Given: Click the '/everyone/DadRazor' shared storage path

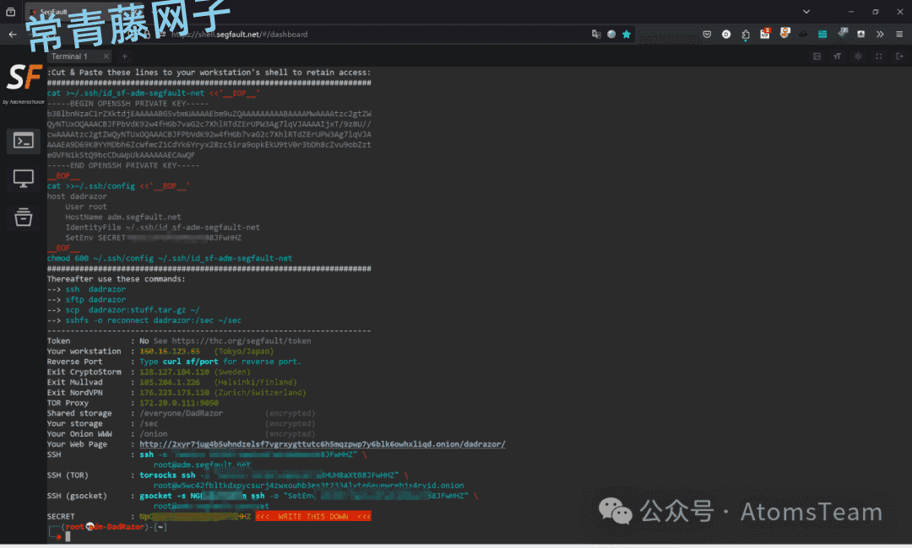Looking at the screenshot, I should point(182,413).
